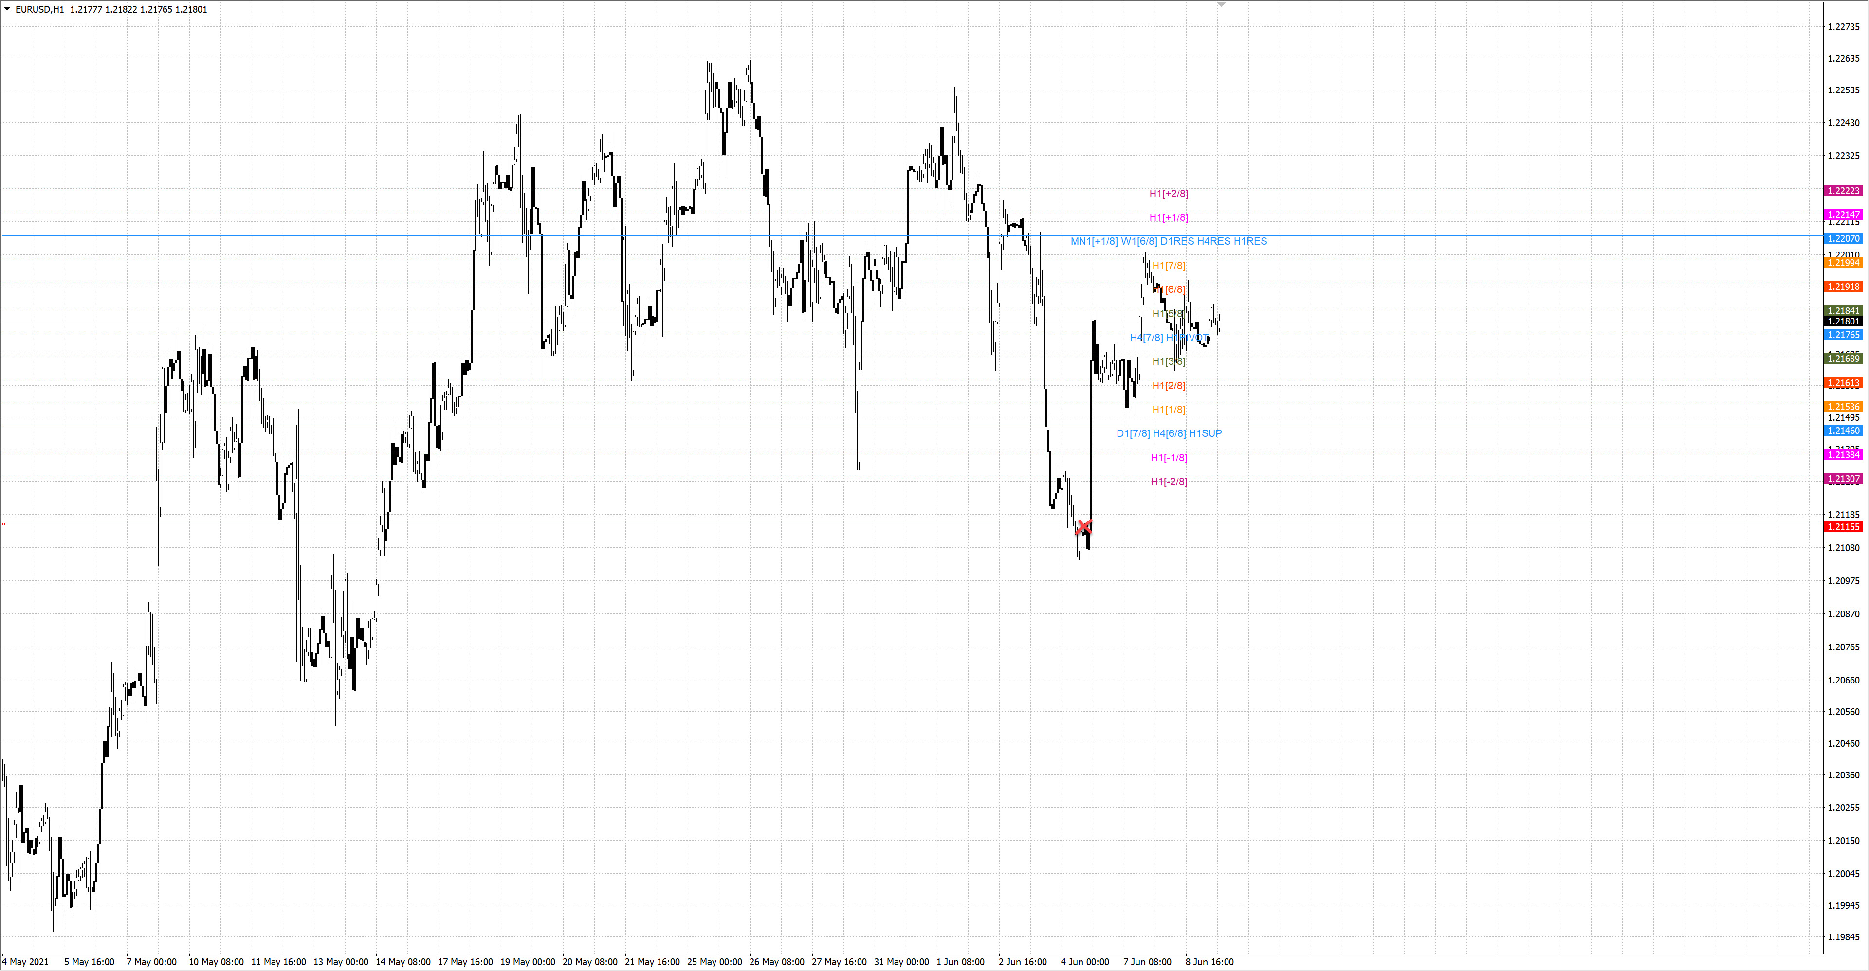Click the purple 1.21307 price tag
Image resolution: width=1869 pixels, height=971 pixels.
[x=1843, y=479]
